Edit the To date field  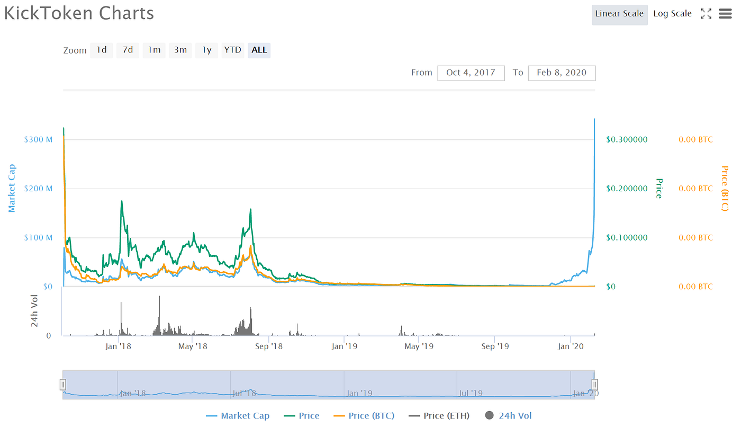click(562, 73)
